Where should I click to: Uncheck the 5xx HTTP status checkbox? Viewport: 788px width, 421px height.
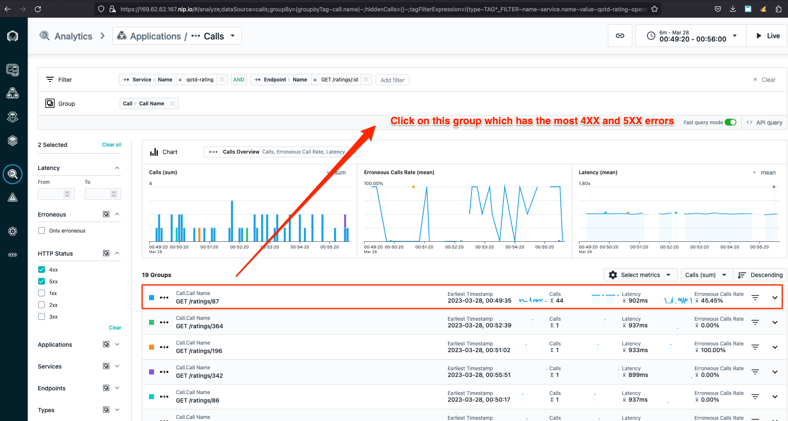(x=42, y=281)
